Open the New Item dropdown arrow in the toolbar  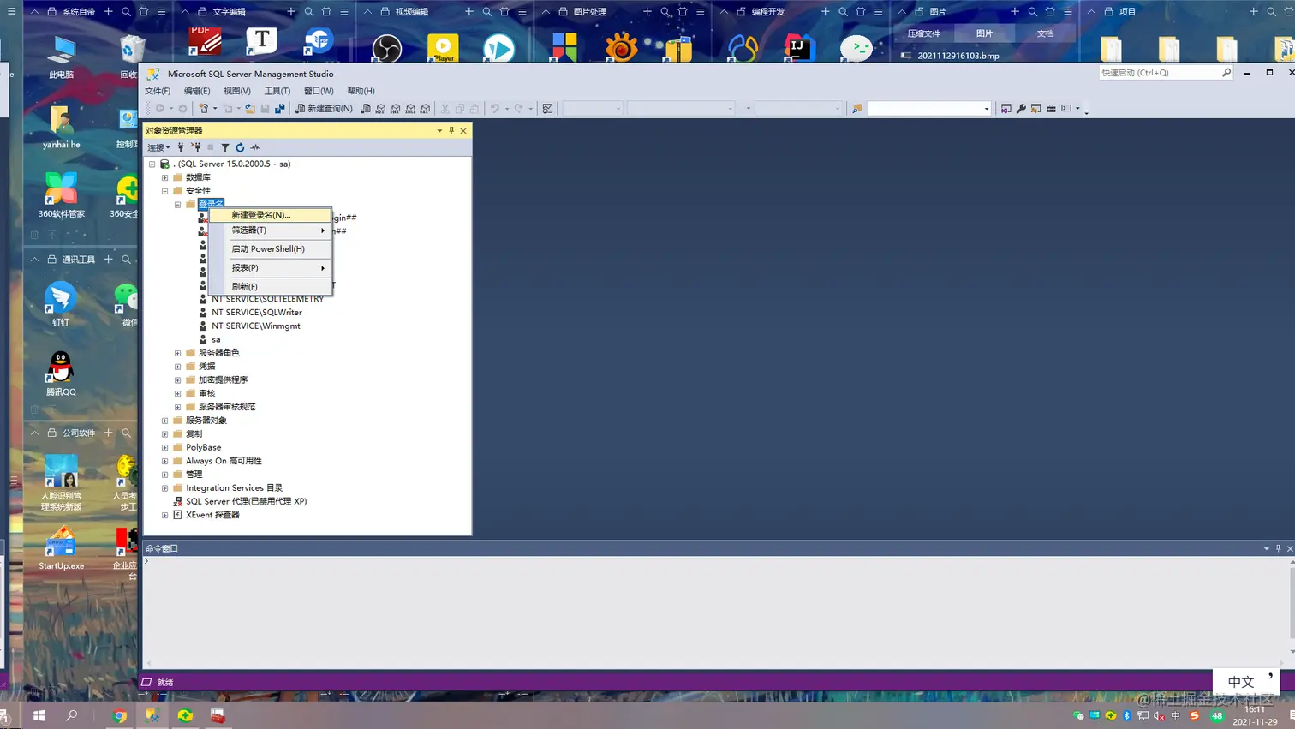[215, 109]
